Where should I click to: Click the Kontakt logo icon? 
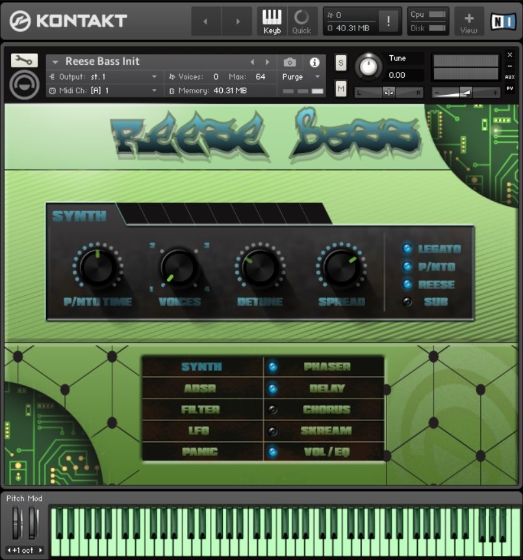coord(20,21)
